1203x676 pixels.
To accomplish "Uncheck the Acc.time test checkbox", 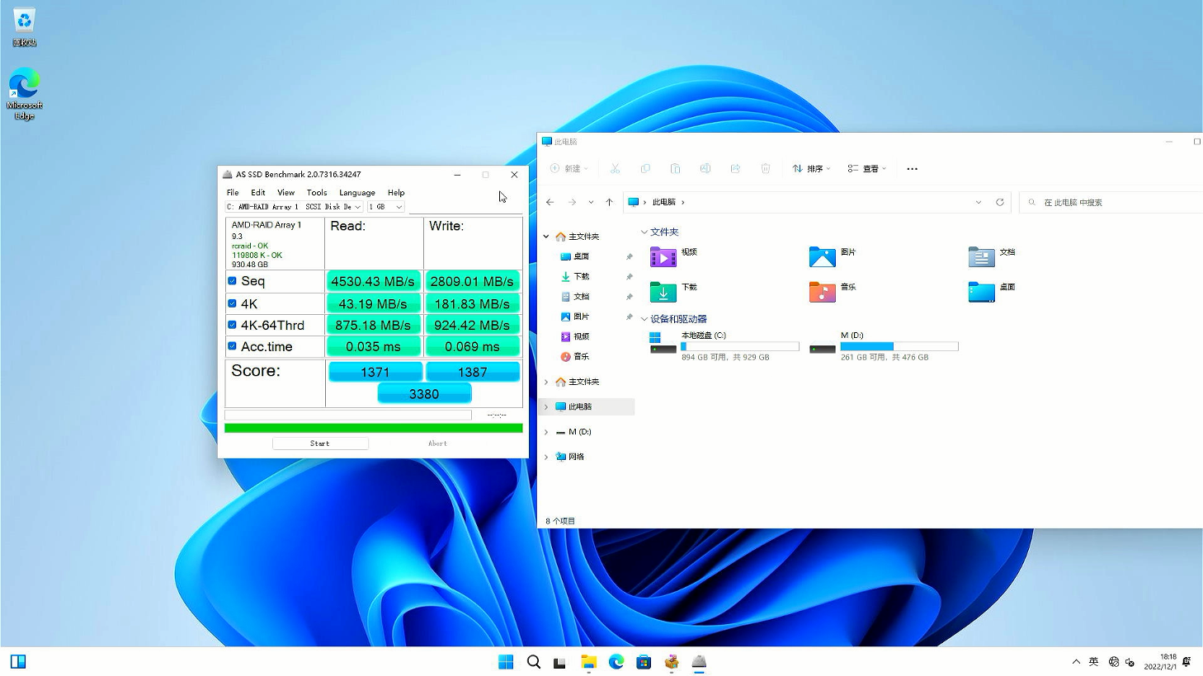I will tap(232, 346).
